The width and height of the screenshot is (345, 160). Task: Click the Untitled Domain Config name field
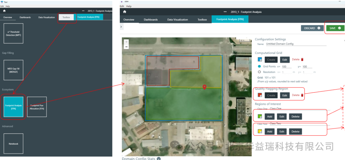point(295,44)
